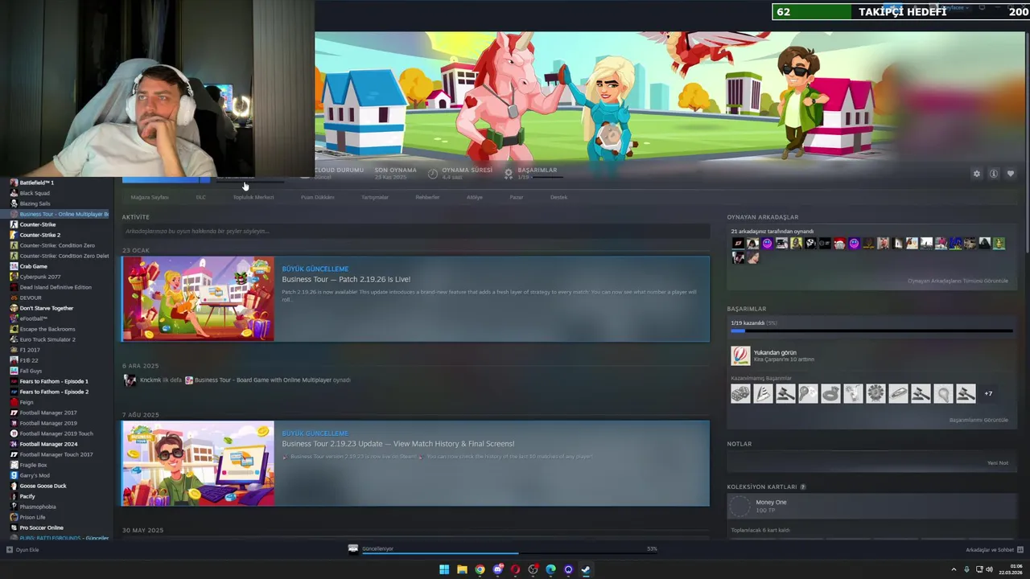Screen dimensions: 1030x579
Task: Open the Mağaza Sayfası tab
Action: pos(150,197)
